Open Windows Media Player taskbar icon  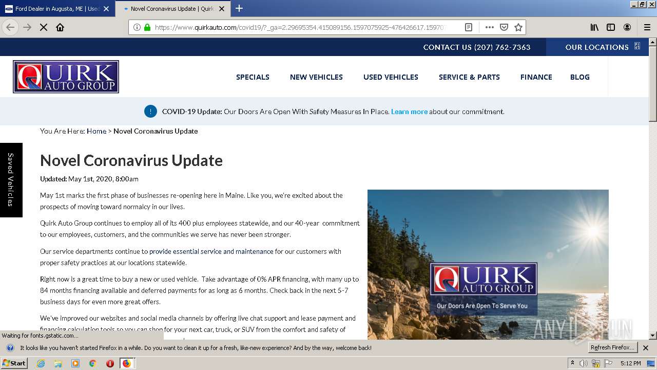[x=75, y=363]
